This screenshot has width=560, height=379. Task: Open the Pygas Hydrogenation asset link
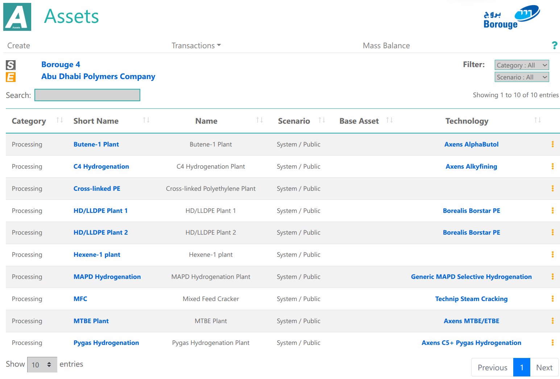[106, 343]
